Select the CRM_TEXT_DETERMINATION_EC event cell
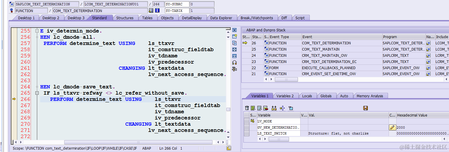The width and height of the screenshot is (449, 152). click(x=342, y=62)
